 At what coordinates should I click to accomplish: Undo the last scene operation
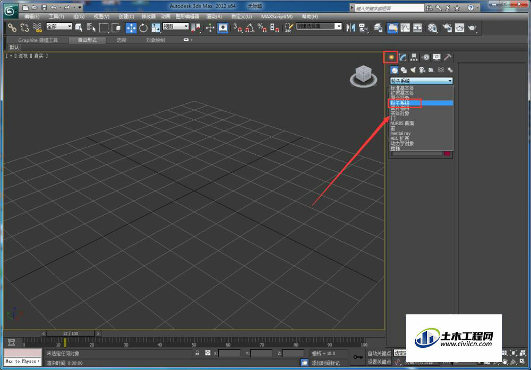tap(54, 7)
